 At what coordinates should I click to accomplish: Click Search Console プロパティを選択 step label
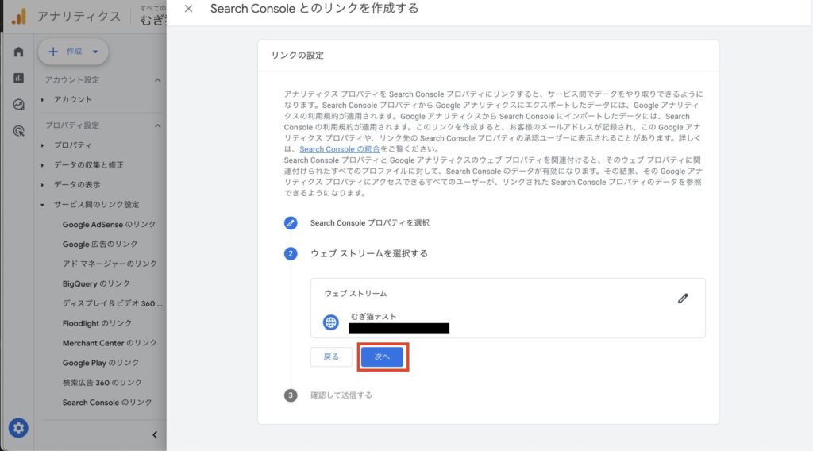tap(370, 223)
